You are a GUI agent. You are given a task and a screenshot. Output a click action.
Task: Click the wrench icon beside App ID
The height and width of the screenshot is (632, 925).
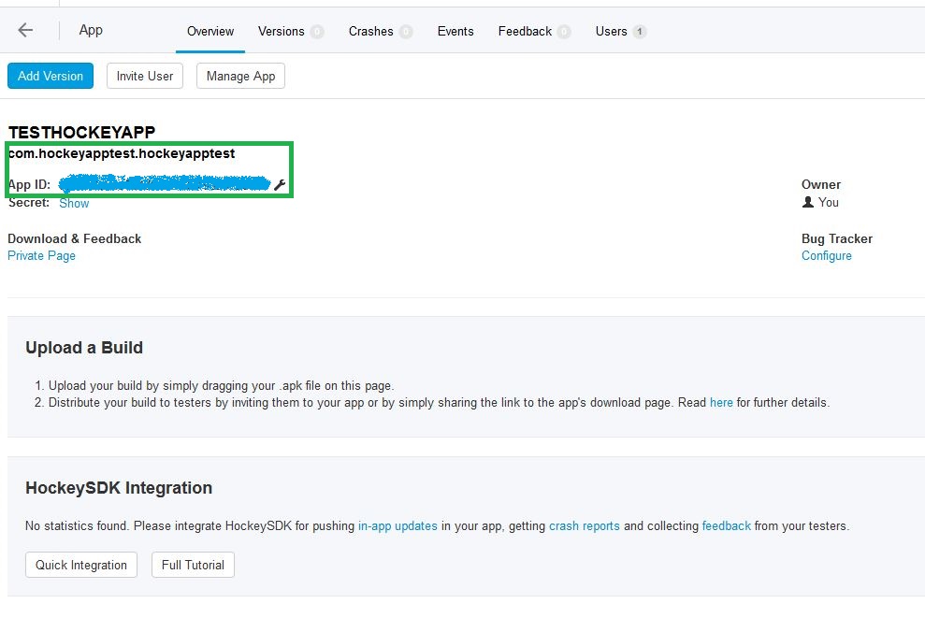(x=280, y=185)
